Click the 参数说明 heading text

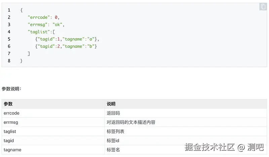11,89
